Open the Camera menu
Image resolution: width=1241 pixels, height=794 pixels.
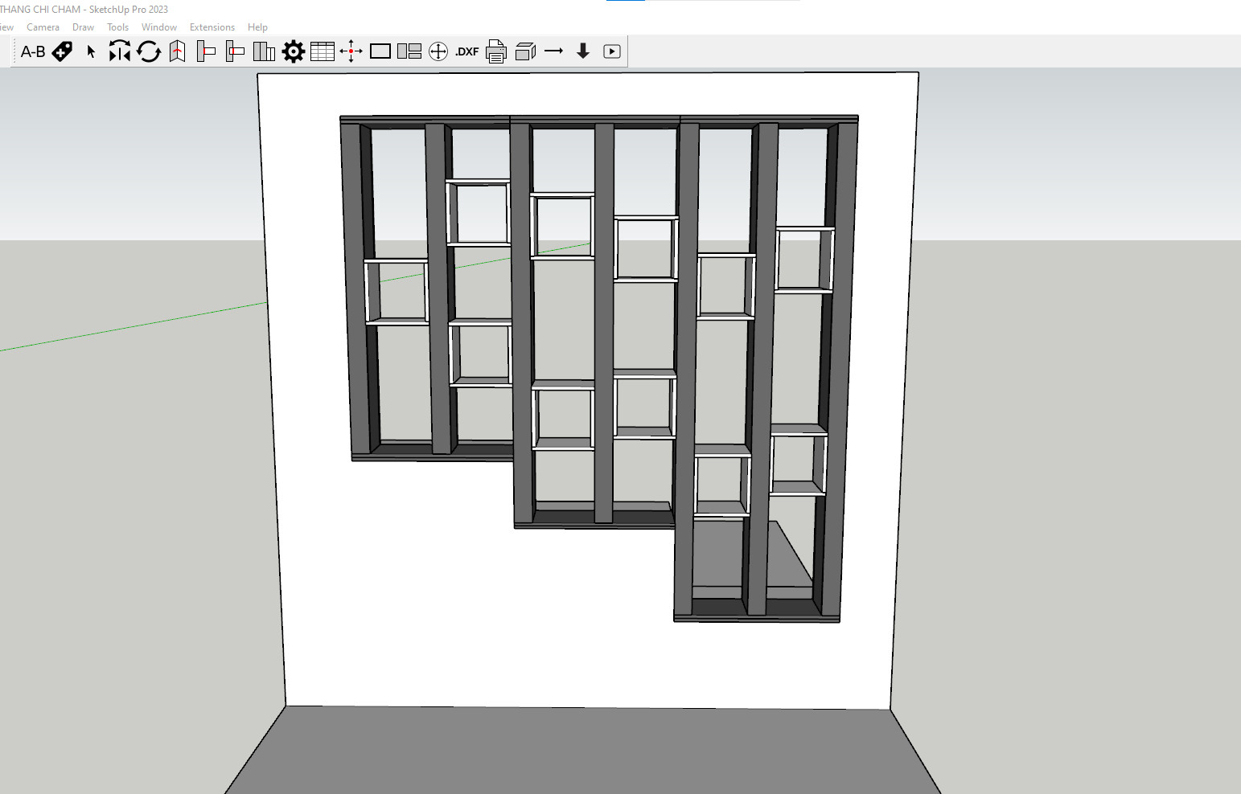(x=43, y=27)
